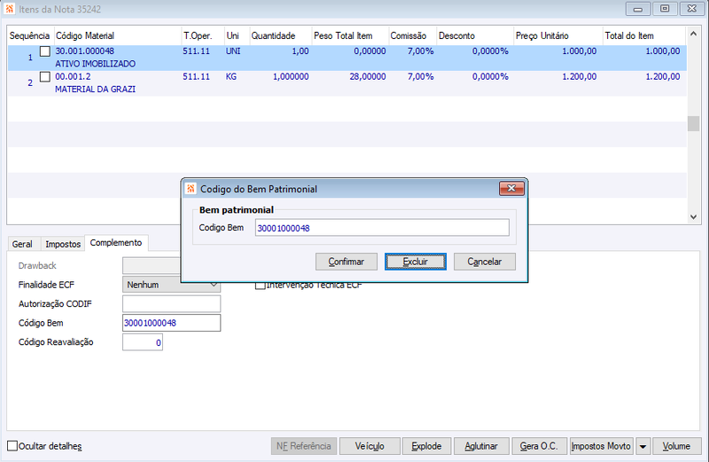Click the Peso Total Item column header
The image size is (709, 462).
(x=350, y=35)
